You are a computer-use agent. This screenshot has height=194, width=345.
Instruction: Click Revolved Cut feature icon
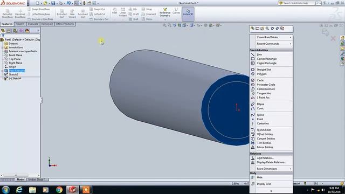coord(82,13)
